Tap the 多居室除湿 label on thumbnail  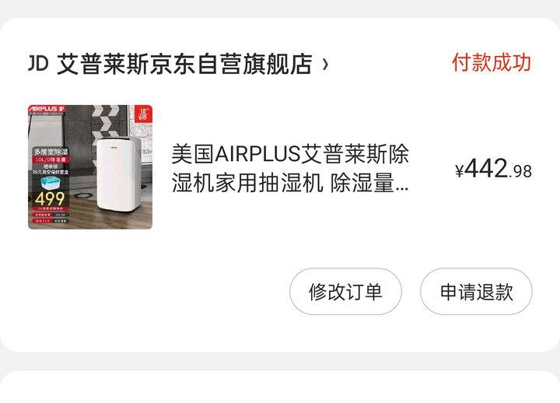coord(51,152)
